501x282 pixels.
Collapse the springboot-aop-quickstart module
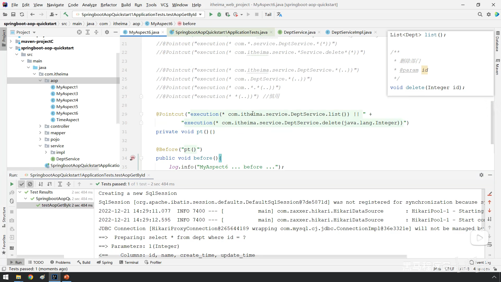click(x=11, y=48)
